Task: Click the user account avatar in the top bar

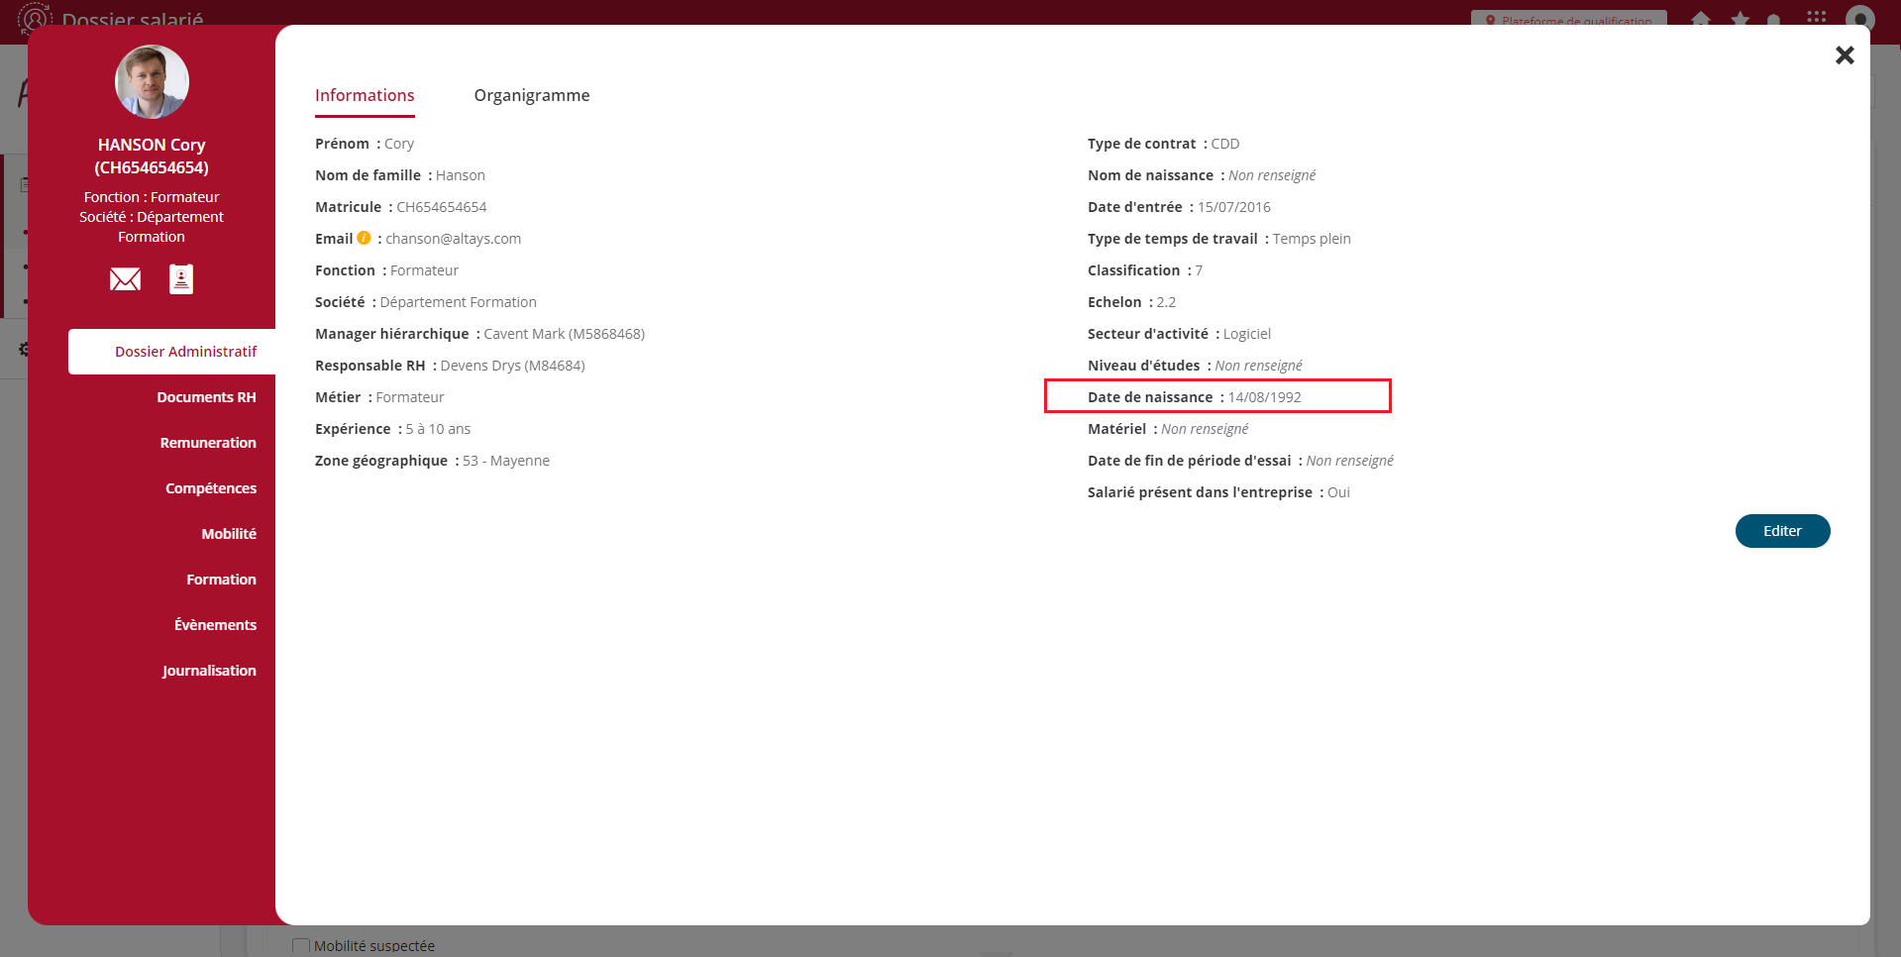Action: click(1859, 19)
